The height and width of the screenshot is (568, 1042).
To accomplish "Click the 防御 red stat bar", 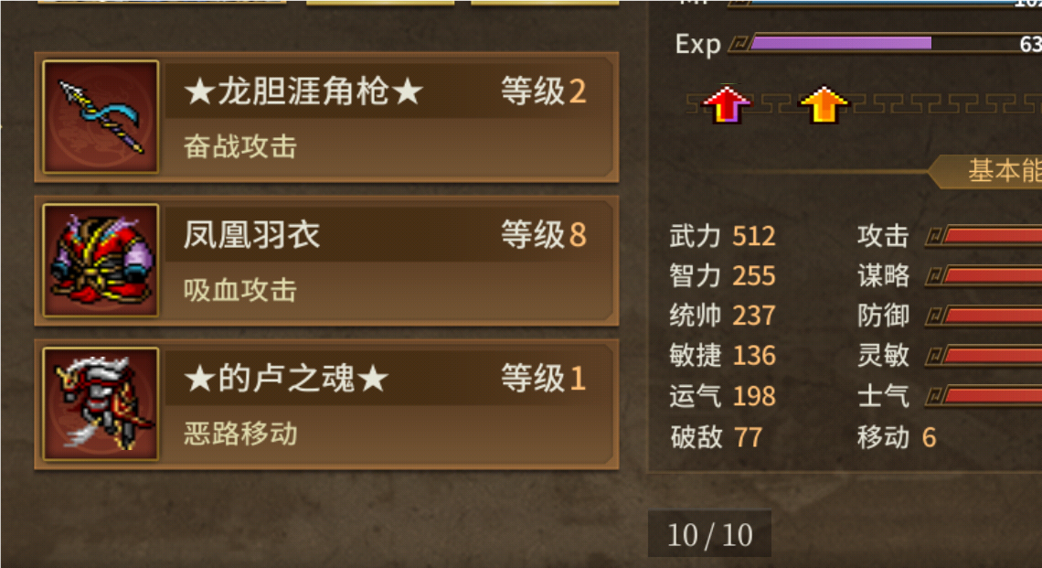I will tap(984, 316).
